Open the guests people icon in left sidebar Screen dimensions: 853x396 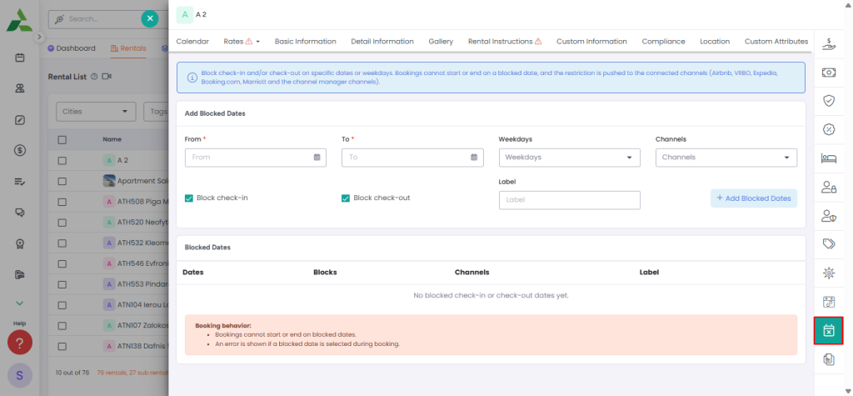(20, 88)
